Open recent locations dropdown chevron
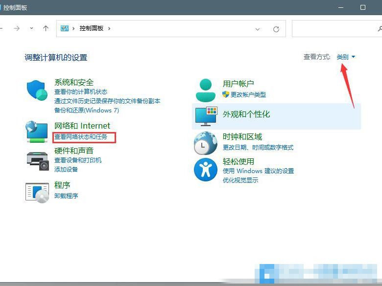Viewport: 382px width, 286px height. 31,28
